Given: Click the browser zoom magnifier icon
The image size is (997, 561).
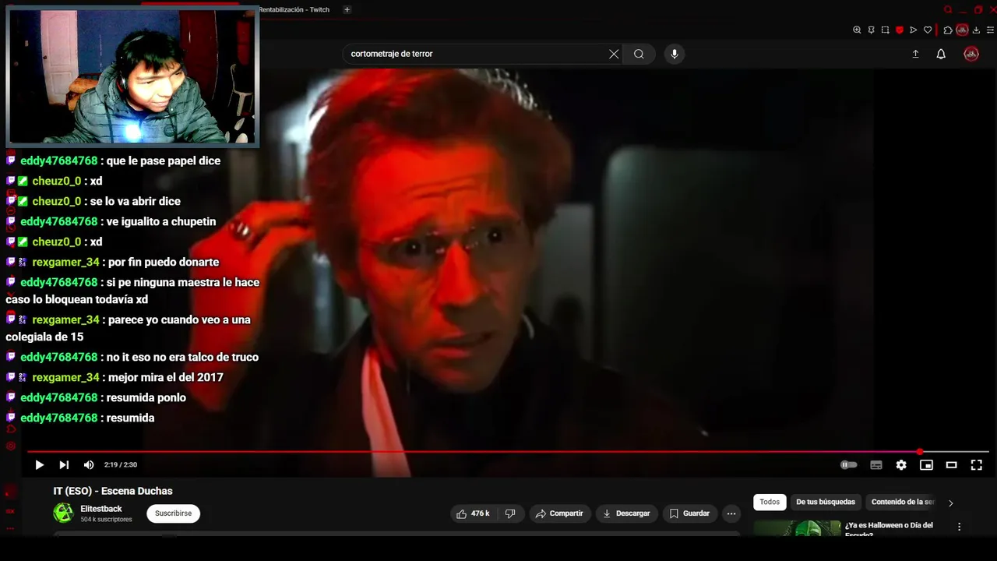Looking at the screenshot, I should [857, 30].
